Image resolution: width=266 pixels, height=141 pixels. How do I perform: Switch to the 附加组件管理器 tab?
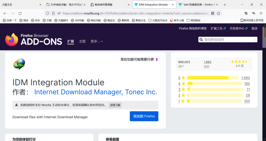(110, 5)
